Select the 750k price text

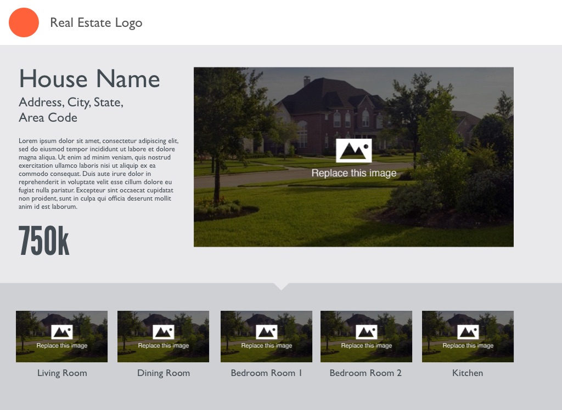[x=44, y=241]
